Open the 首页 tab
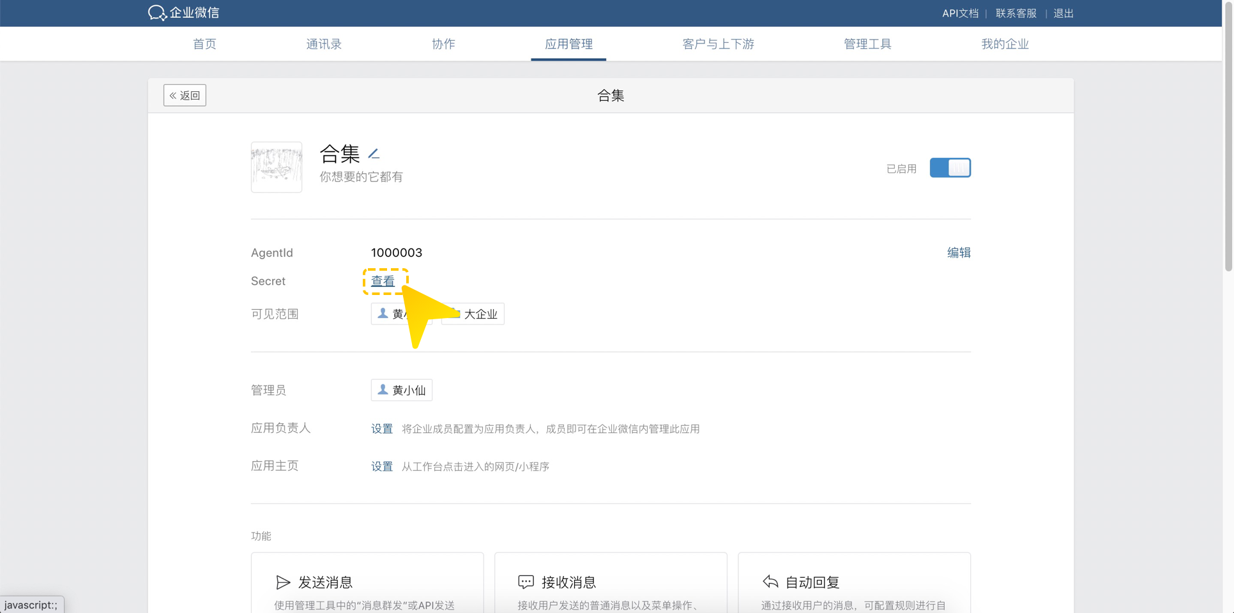 [204, 44]
